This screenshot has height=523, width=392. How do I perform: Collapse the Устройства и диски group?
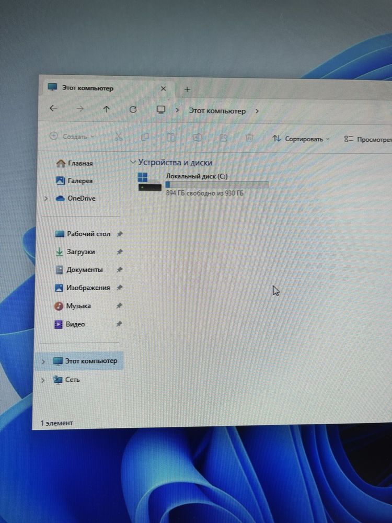[133, 162]
